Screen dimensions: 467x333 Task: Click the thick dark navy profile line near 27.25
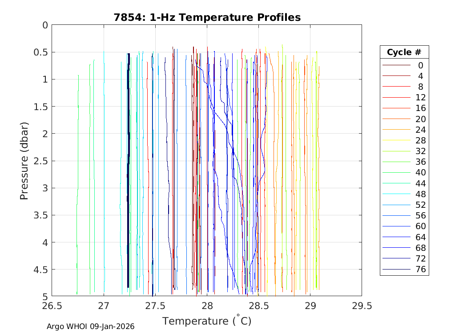click(128, 178)
